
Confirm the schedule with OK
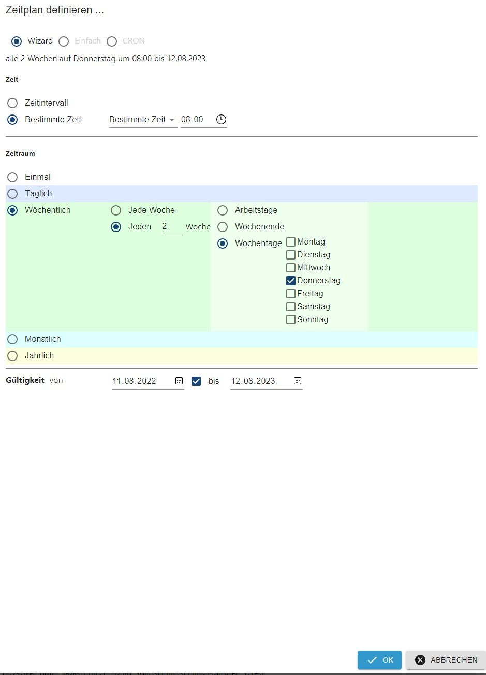point(379,660)
